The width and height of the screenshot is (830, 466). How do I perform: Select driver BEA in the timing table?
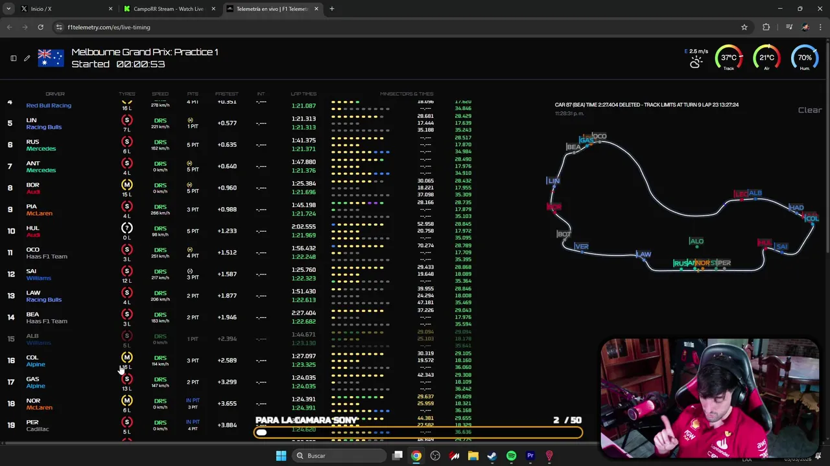coord(32,315)
